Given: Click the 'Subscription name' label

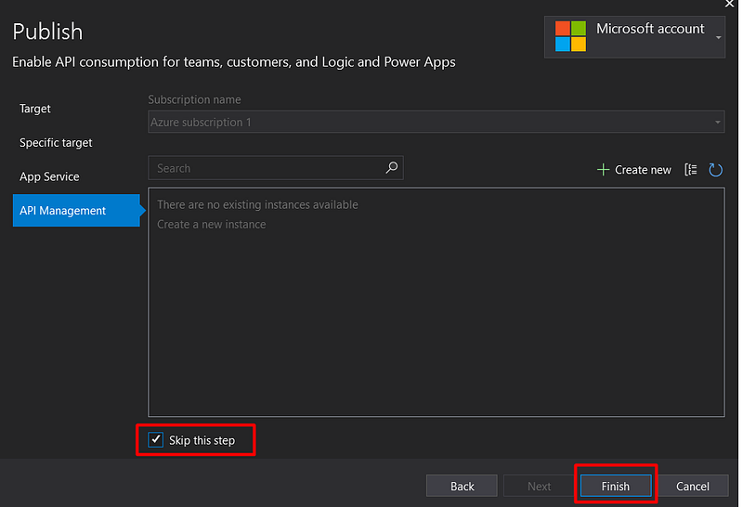Looking at the screenshot, I should 194,99.
